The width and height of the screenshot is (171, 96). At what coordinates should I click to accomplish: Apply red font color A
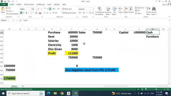coord(40,13)
